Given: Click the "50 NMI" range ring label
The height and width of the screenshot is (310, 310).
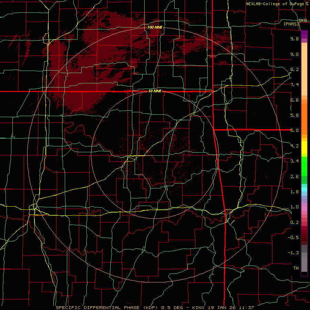Looking at the screenshot, I should point(155,91).
